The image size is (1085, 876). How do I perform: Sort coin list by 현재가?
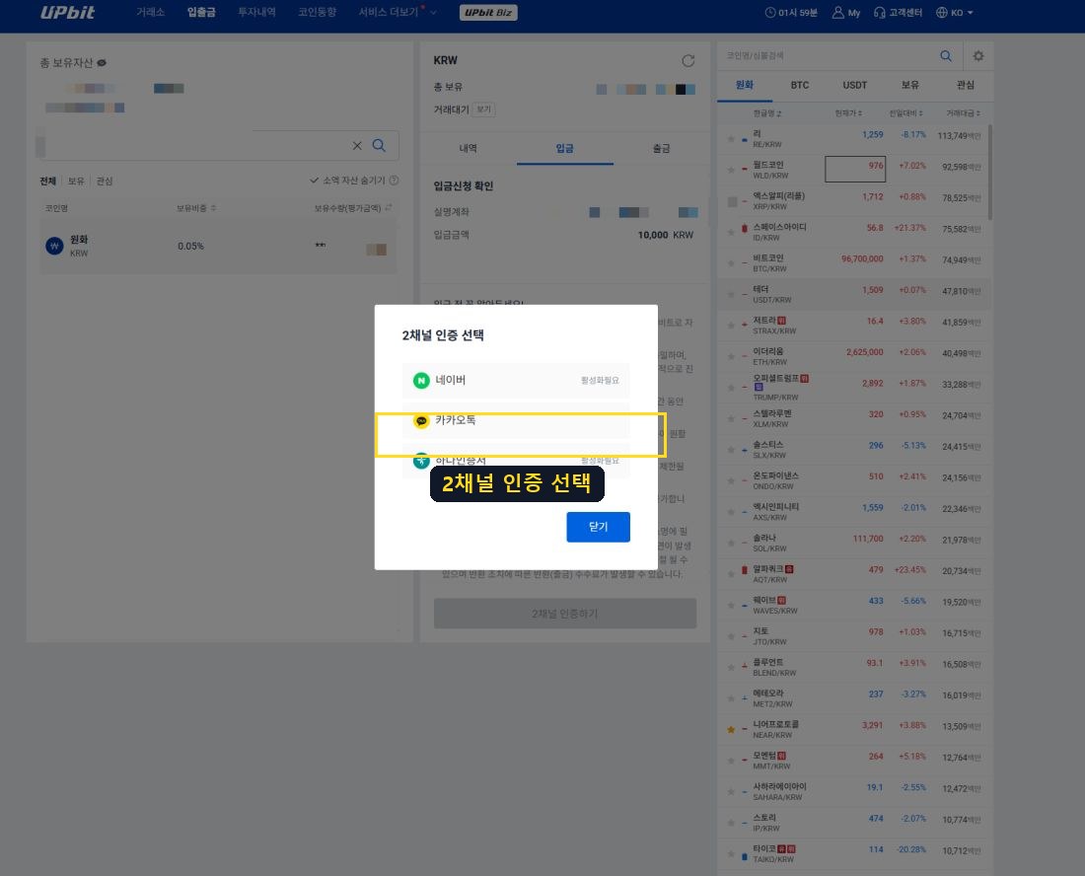point(848,113)
